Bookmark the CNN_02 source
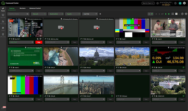The image size is (188, 111). 83,67
